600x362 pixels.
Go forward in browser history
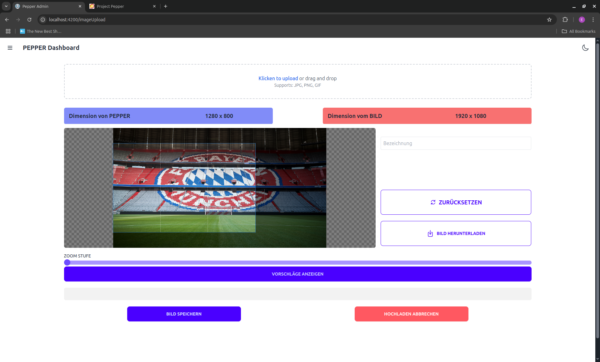[18, 20]
